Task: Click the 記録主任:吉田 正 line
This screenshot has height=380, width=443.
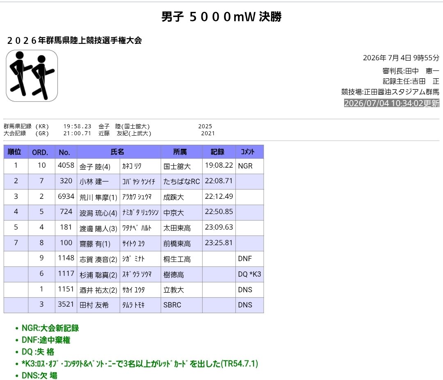Action: point(411,81)
